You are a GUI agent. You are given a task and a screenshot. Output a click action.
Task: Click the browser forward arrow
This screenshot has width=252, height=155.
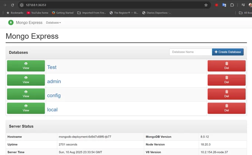[5, 5]
